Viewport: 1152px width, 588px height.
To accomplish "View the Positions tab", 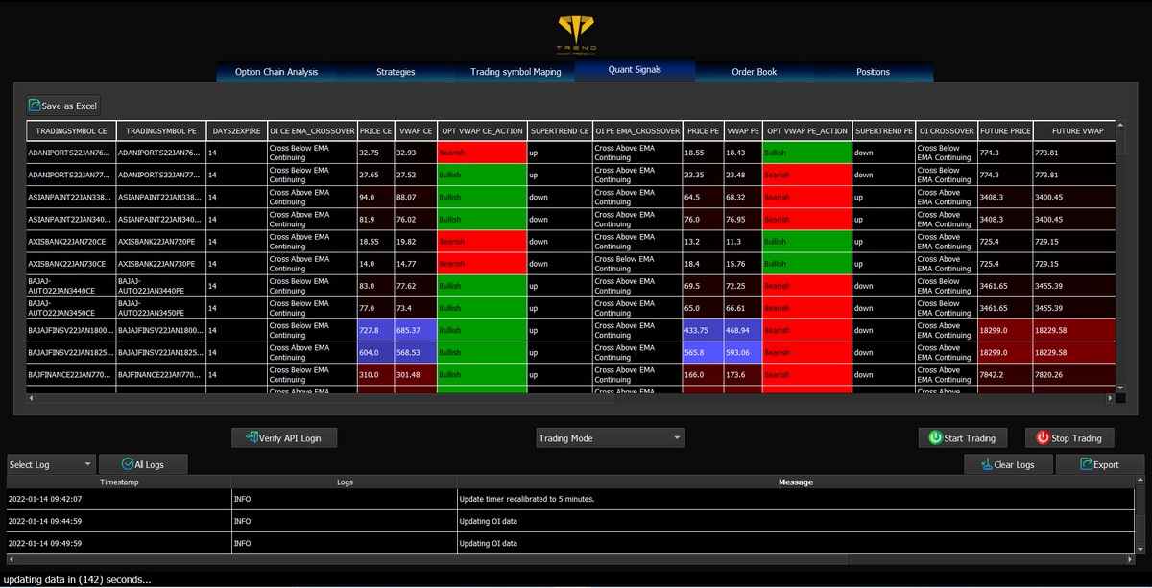I will [x=873, y=72].
